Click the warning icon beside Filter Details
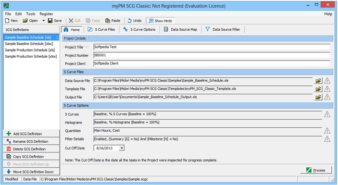This screenshot has width=338, height=185. pos(327,139)
